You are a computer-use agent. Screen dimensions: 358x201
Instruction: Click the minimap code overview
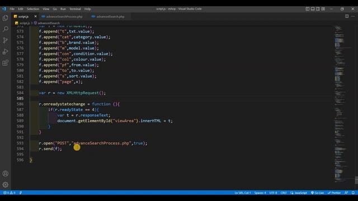tap(343, 104)
